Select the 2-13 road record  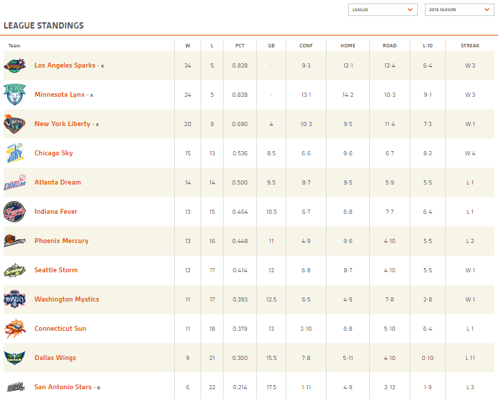(390, 387)
